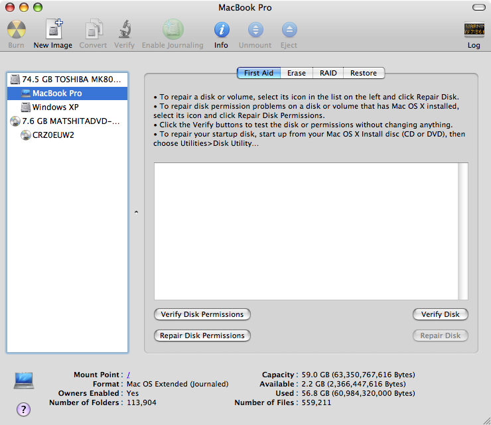The image size is (491, 425).
Task: Select the CRZ0EUW2 disc row
Action: coord(67,135)
